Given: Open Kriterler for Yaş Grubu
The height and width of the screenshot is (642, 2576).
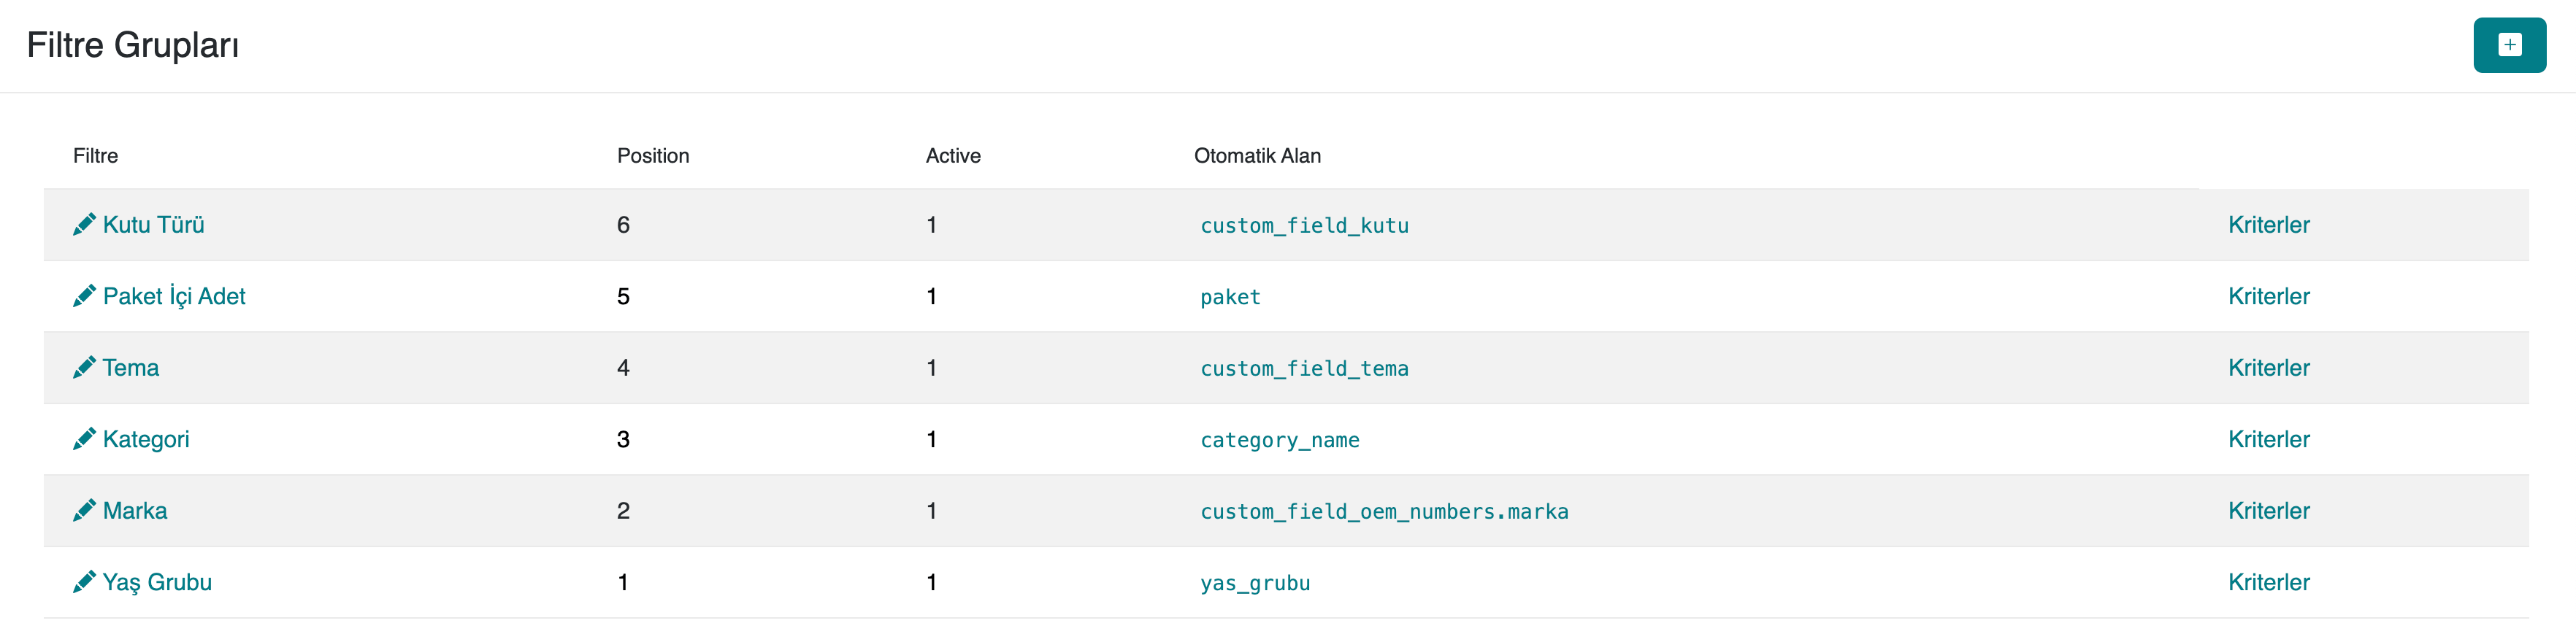Looking at the screenshot, I should coord(2268,582).
